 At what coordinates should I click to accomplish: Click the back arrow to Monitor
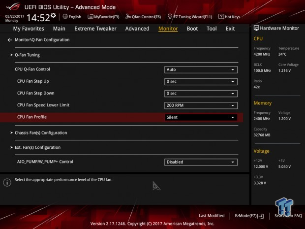10,40
